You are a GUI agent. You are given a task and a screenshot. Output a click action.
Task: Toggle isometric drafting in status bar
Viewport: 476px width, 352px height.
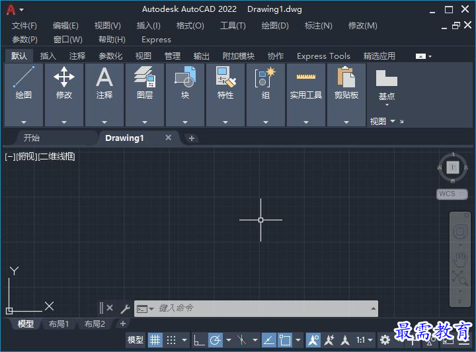click(242, 340)
